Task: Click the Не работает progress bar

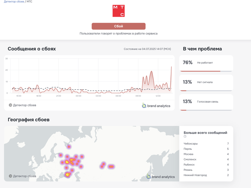Action: click(x=206, y=71)
